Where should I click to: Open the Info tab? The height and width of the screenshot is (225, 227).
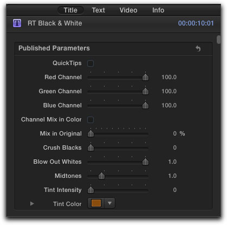[158, 10]
